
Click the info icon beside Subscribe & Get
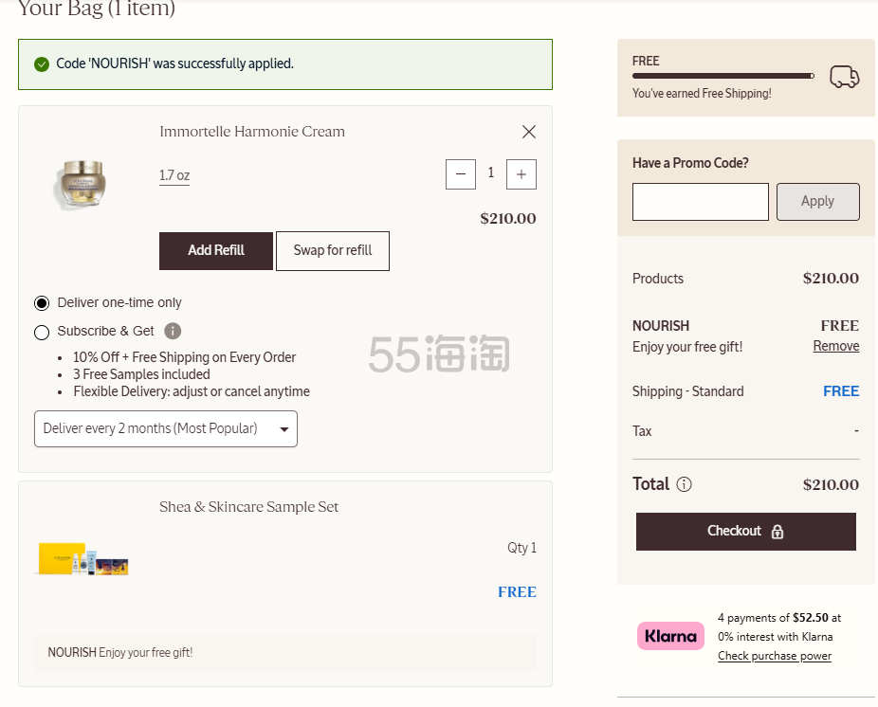pos(173,331)
